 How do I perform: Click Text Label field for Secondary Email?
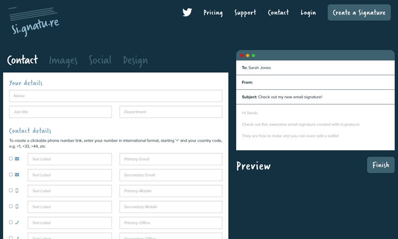pos(70,175)
